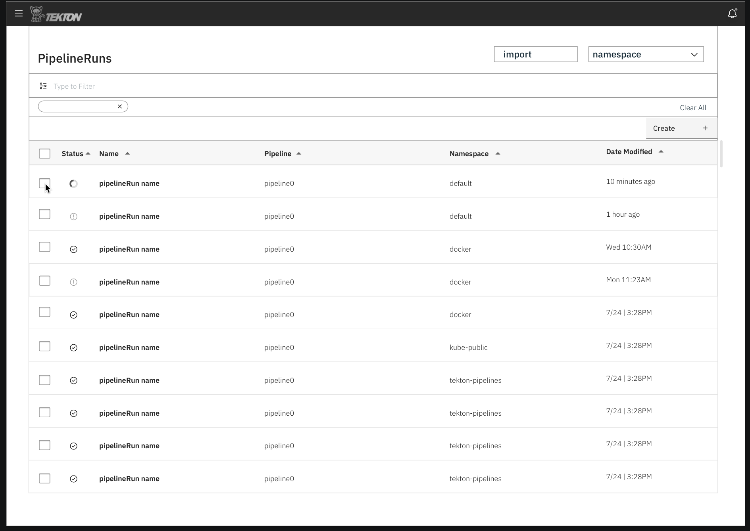Toggle the Name column sort arrow
The image size is (750, 531).
click(127, 153)
